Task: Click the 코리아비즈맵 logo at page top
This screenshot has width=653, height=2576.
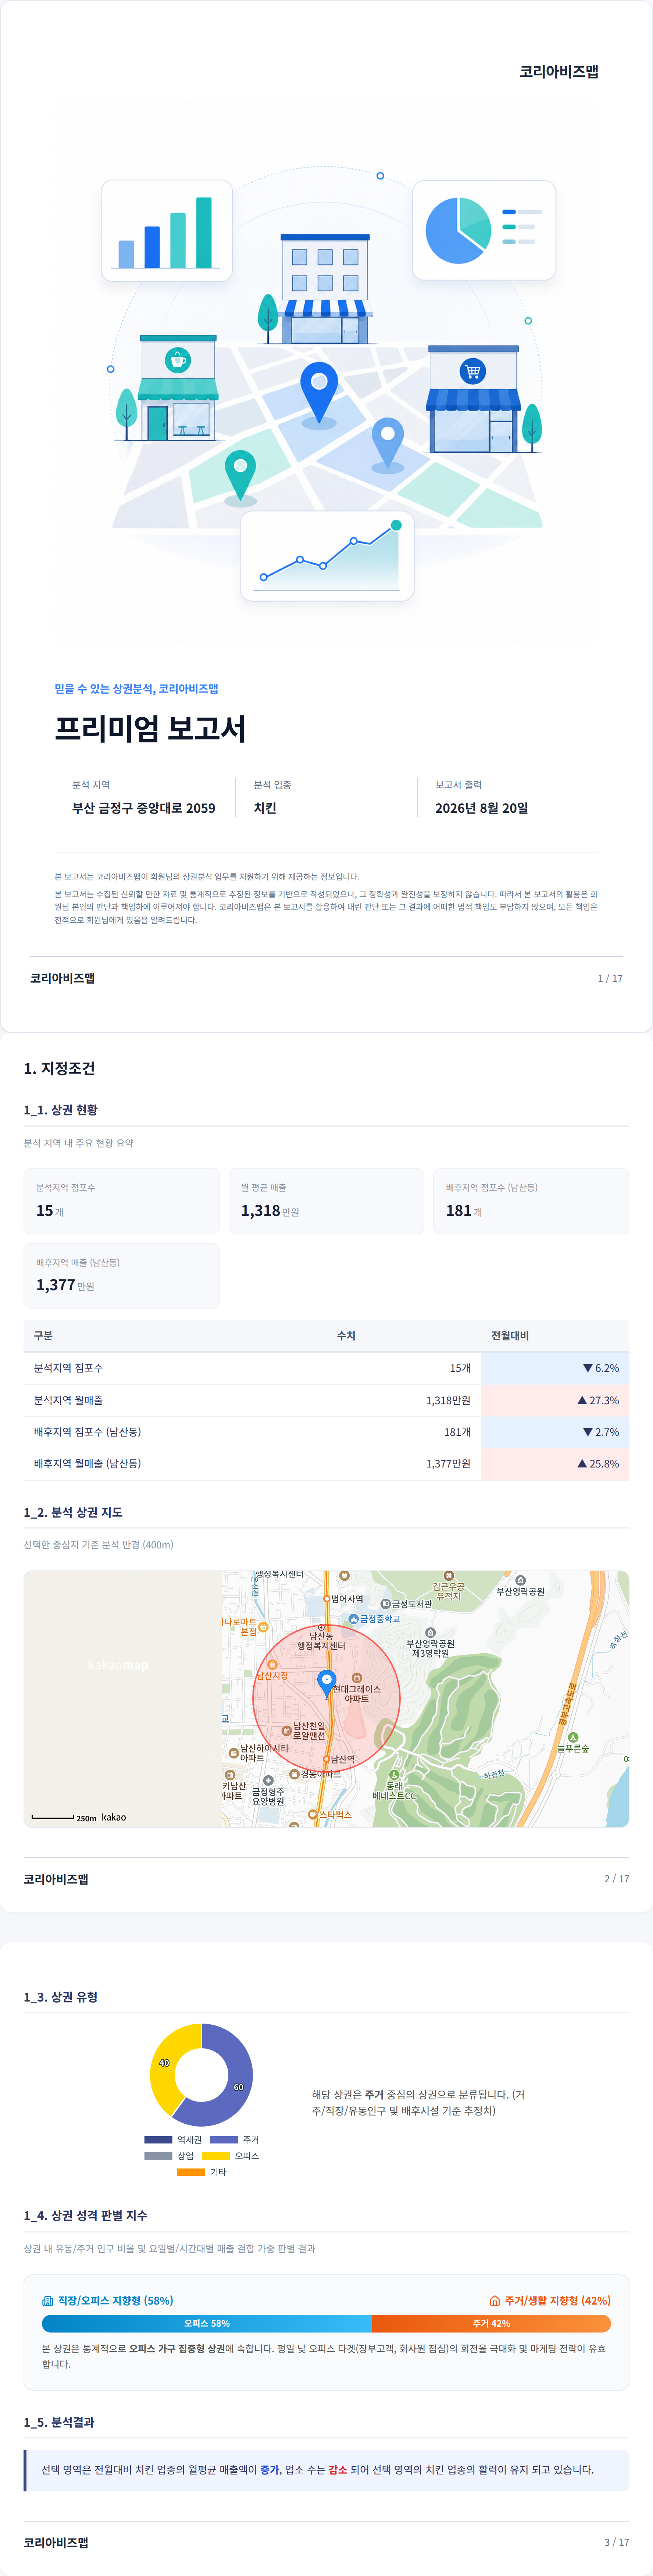Action: (x=559, y=72)
